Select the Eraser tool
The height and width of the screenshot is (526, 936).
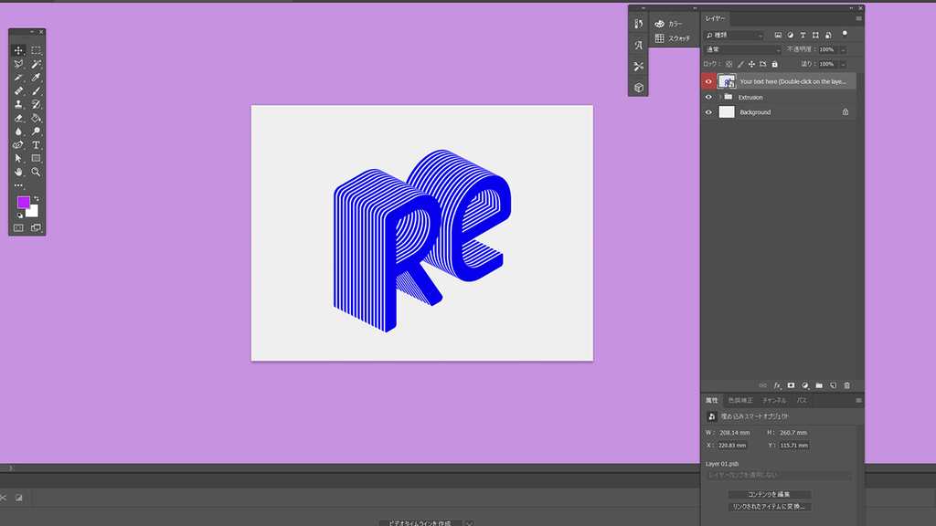(x=18, y=118)
